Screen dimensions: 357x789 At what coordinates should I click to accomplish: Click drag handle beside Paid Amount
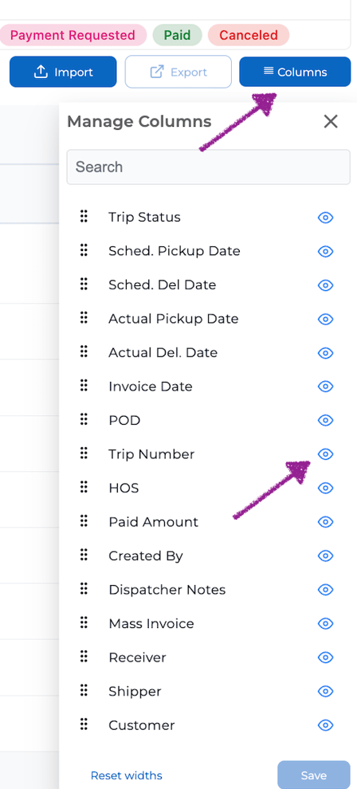(84, 521)
